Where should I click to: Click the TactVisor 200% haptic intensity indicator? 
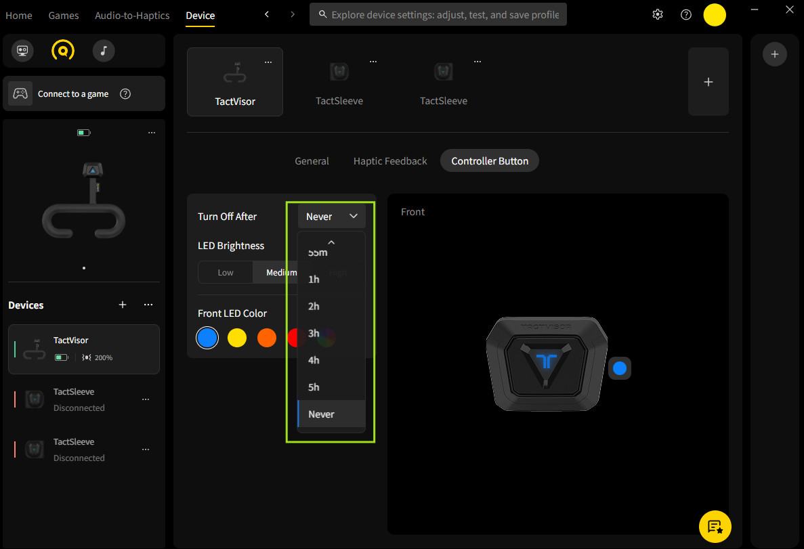tap(98, 357)
